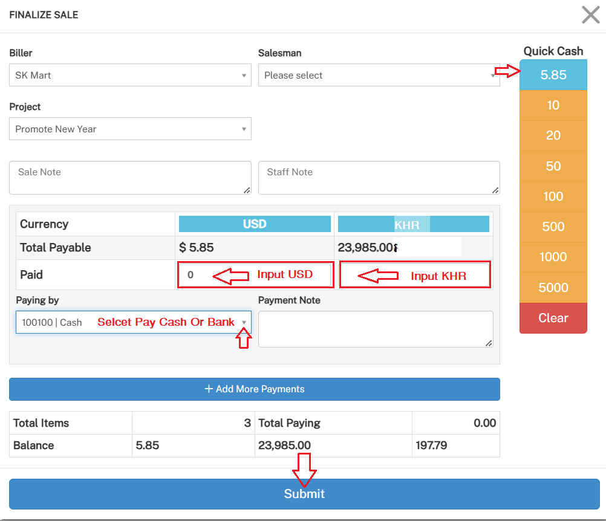This screenshot has width=606, height=521.
Task: Select quick cash amount 500
Action: coord(553,227)
